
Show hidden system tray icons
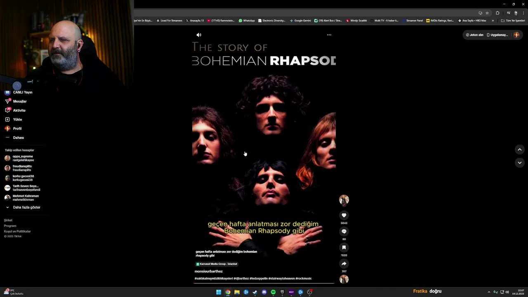pyautogui.click(x=489, y=292)
